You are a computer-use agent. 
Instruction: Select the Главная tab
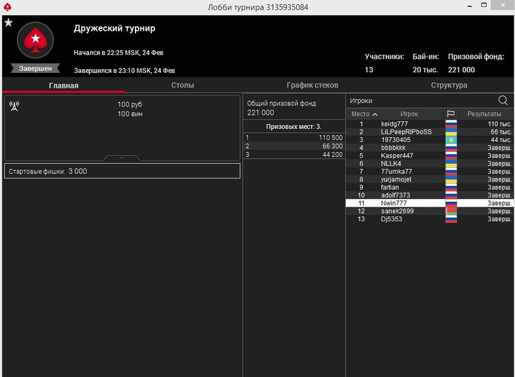(63, 85)
